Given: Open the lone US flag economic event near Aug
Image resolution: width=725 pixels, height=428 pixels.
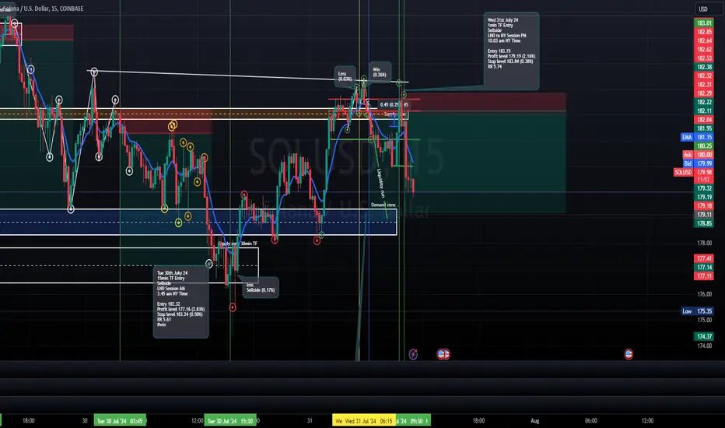Looking at the screenshot, I should (629, 354).
